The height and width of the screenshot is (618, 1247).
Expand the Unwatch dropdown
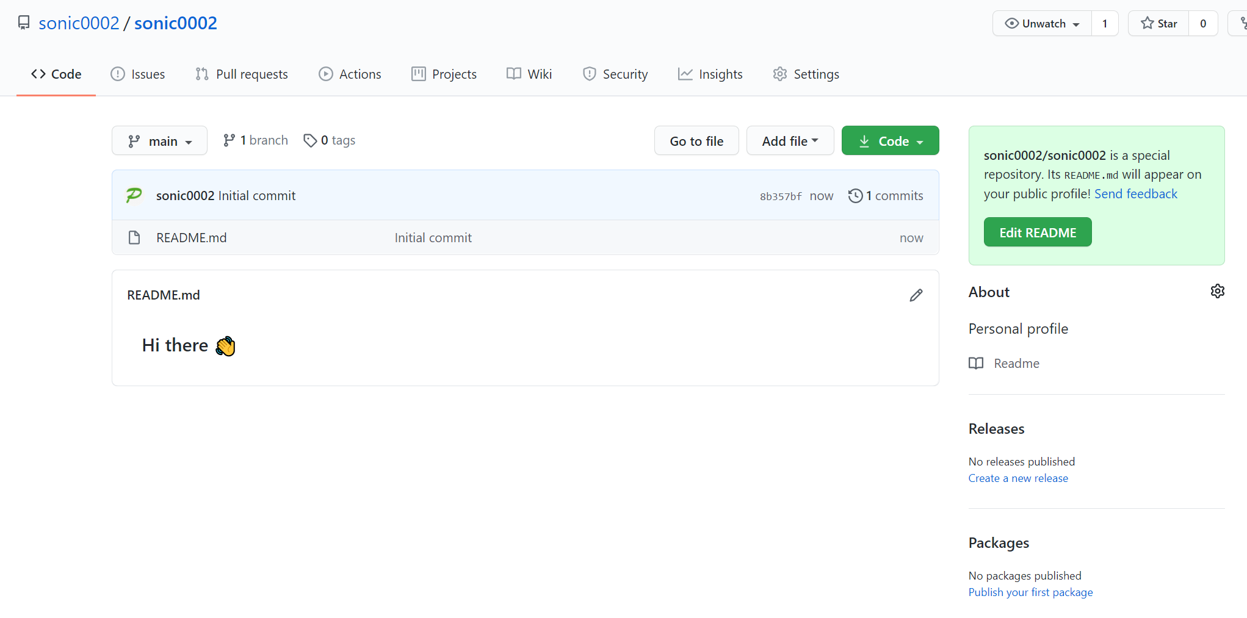[1043, 24]
